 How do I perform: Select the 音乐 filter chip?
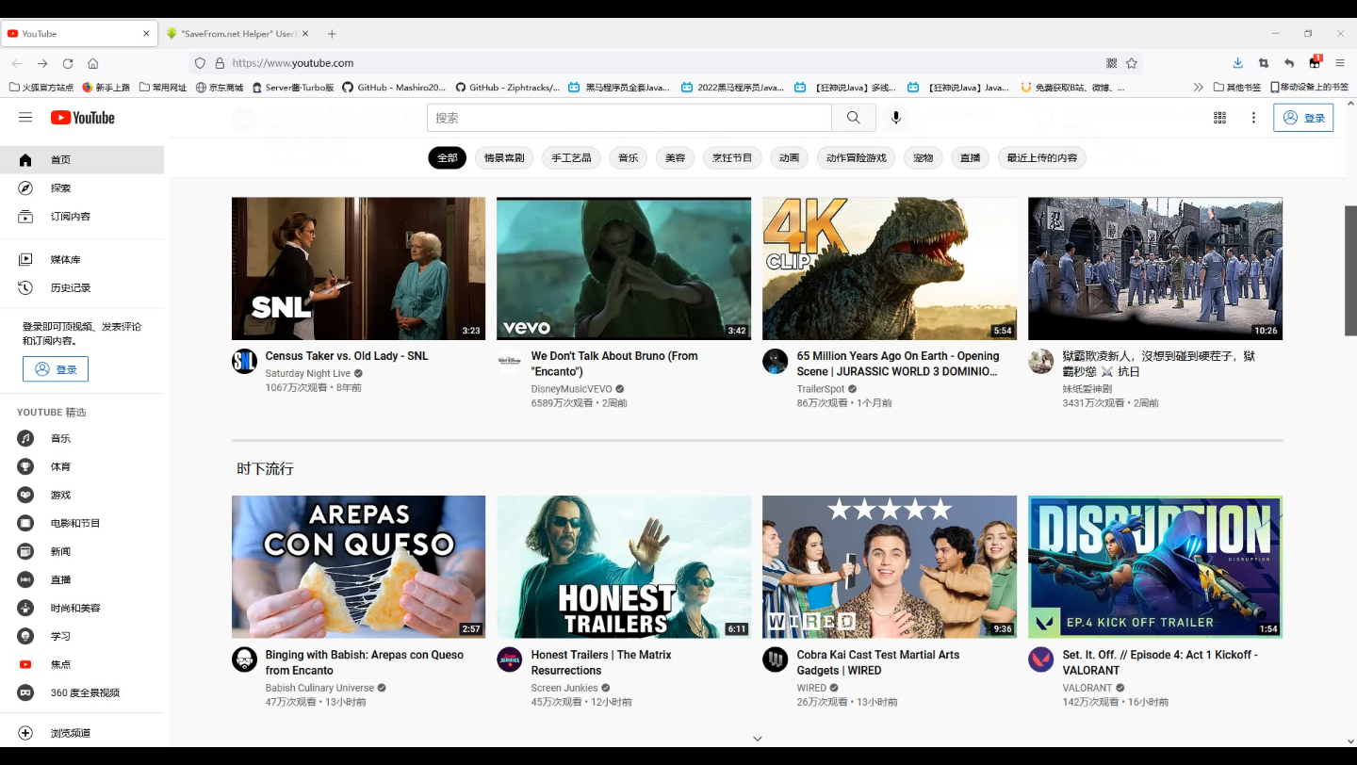pos(629,157)
